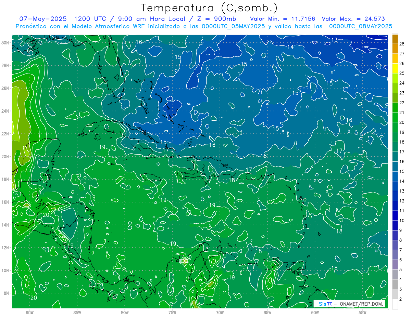Click the color scale value 27

(x=402, y=54)
